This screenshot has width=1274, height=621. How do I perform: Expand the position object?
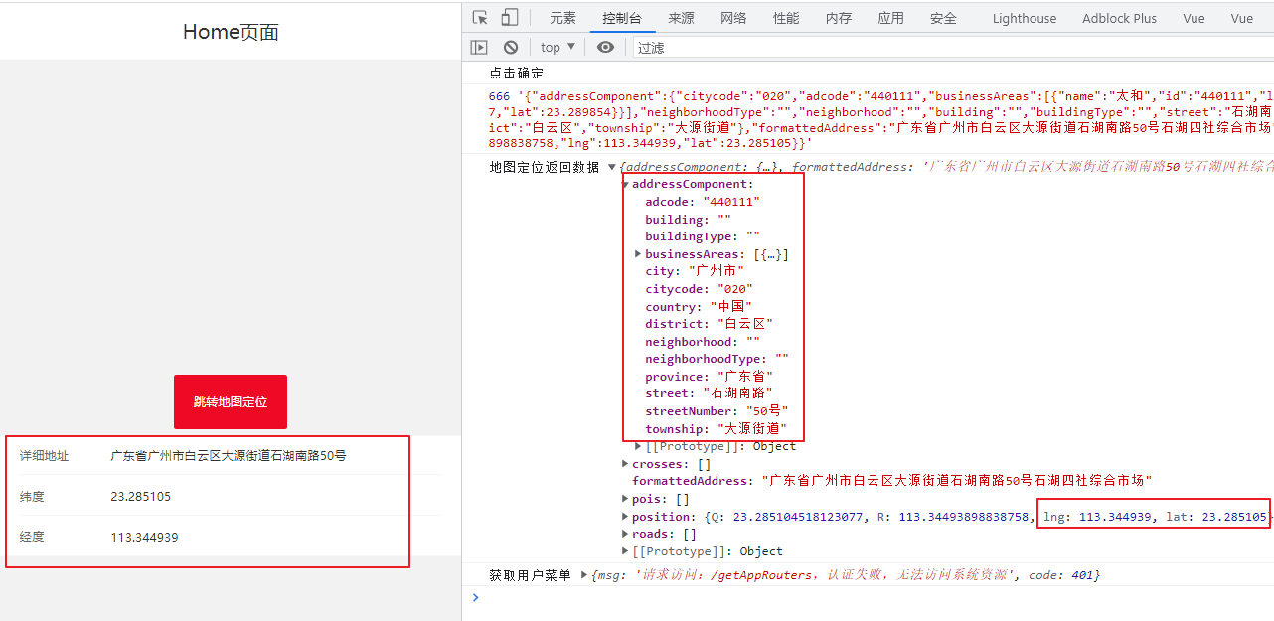[626, 516]
